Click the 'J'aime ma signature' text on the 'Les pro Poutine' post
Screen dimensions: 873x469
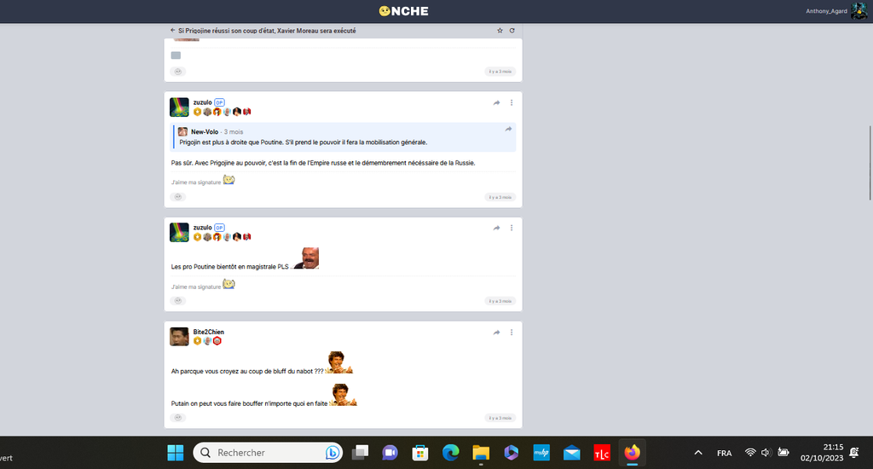tap(196, 287)
